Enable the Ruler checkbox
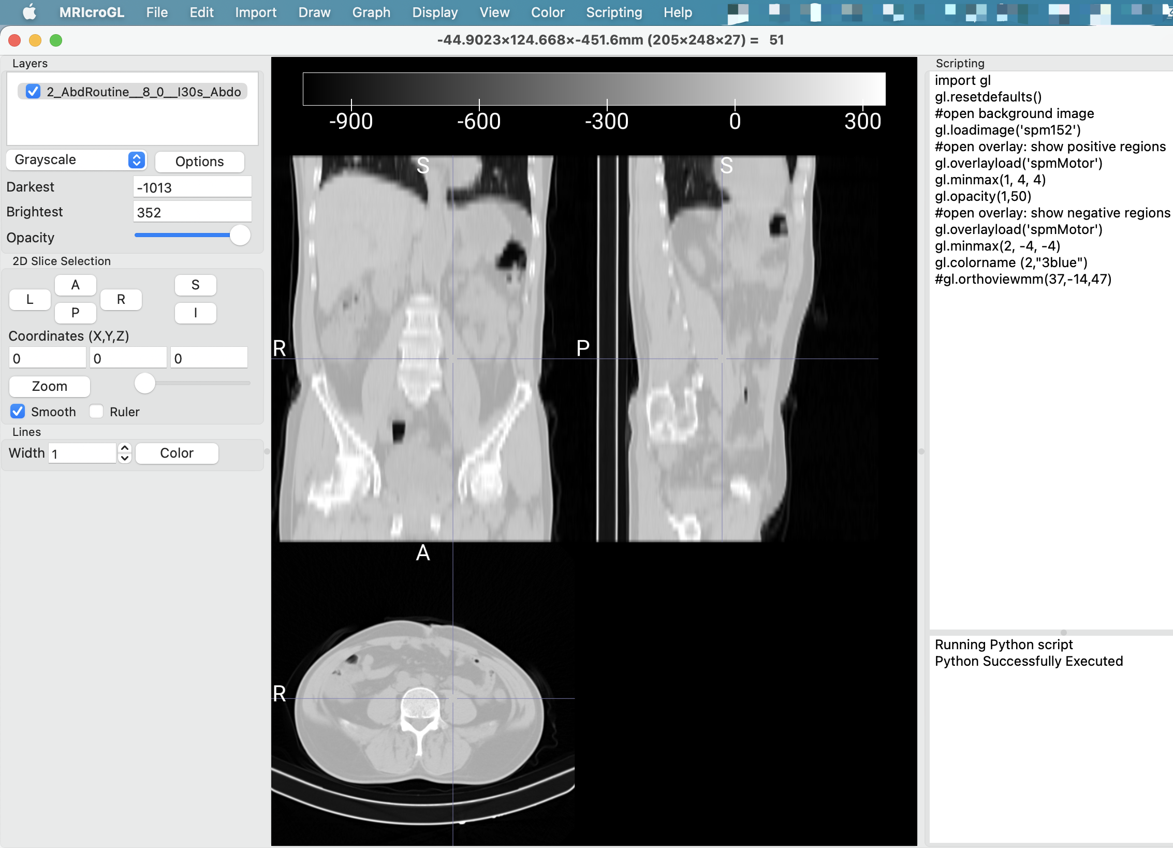This screenshot has width=1173, height=848. tap(96, 412)
